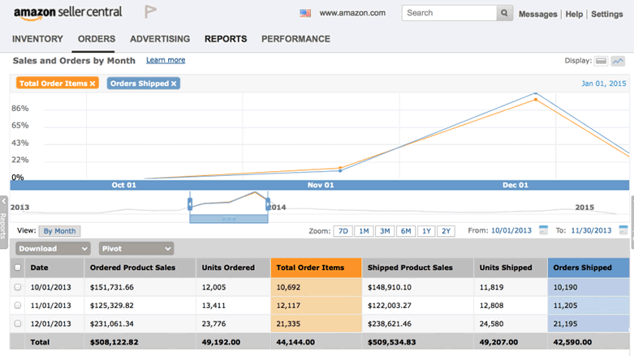Click the Orders Shipped column header
The width and height of the screenshot is (634, 356).
589,268
